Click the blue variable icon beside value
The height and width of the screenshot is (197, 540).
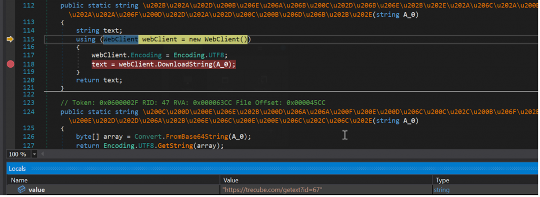point(21,189)
